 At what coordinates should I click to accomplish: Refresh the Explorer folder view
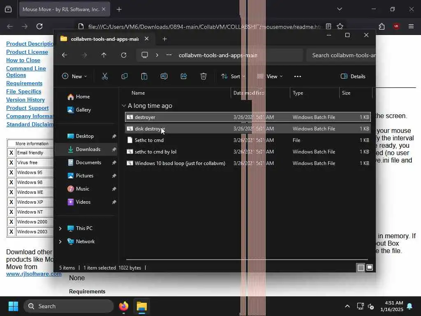[x=124, y=55]
